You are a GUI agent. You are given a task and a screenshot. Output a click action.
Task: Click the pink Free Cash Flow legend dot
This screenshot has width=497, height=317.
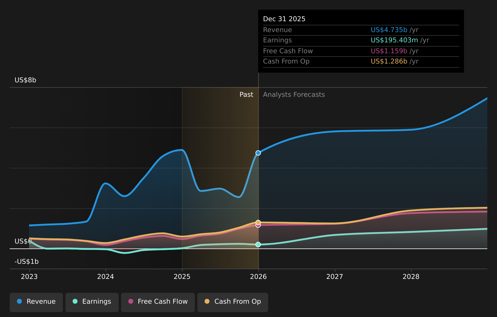coord(130,302)
